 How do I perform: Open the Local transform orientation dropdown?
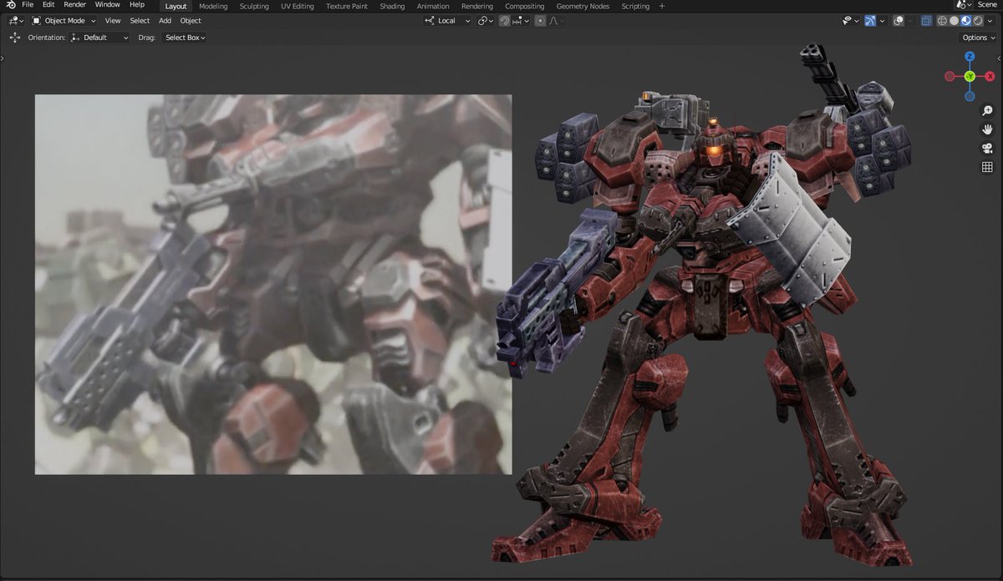[x=447, y=21]
